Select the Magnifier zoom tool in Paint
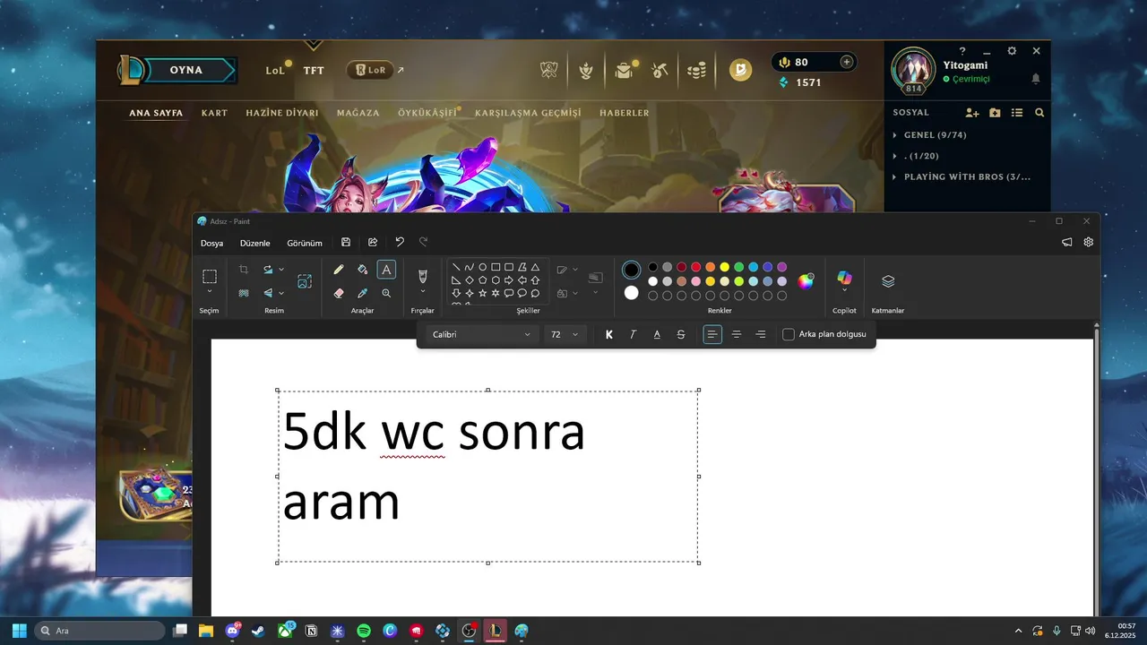1147x645 pixels. click(386, 293)
